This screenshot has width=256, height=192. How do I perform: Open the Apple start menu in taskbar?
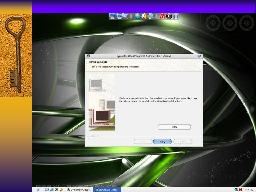tap(38, 190)
